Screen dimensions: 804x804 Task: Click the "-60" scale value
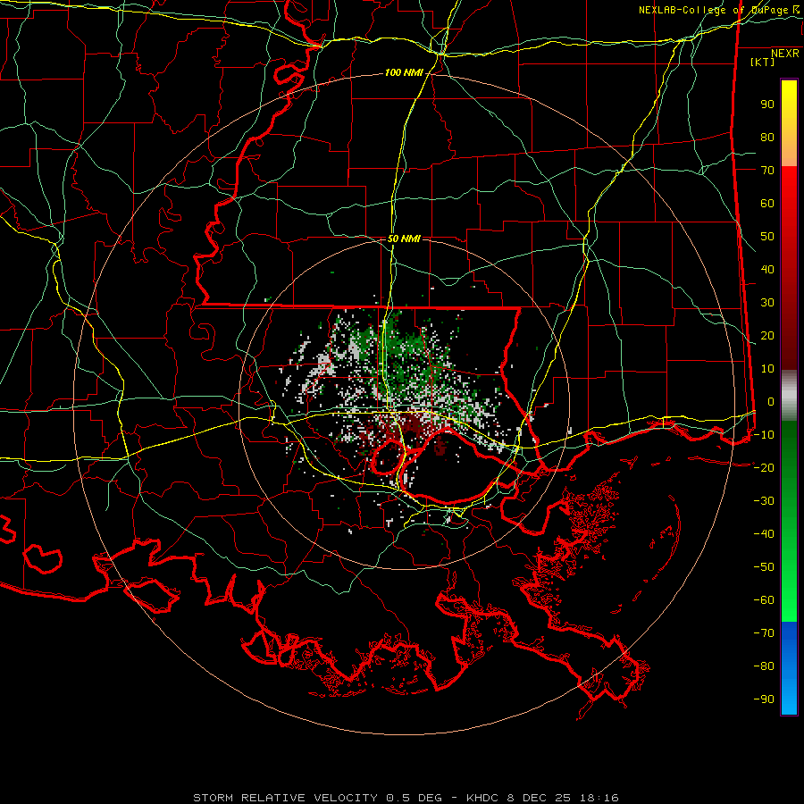pos(764,600)
